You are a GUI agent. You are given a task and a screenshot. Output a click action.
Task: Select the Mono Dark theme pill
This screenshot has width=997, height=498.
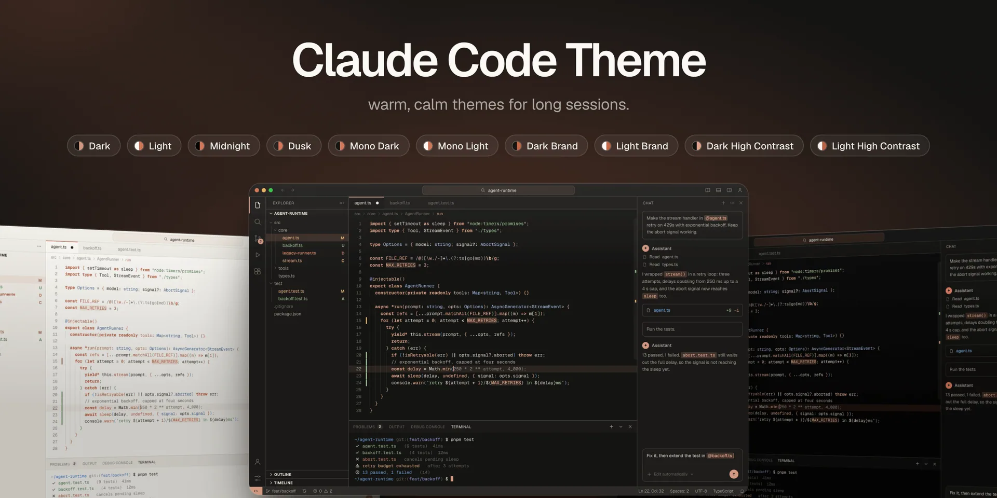(369, 146)
